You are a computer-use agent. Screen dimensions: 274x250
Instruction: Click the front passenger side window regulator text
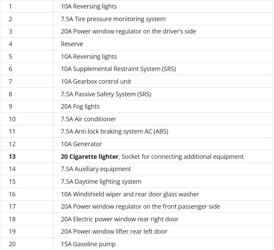point(140,207)
